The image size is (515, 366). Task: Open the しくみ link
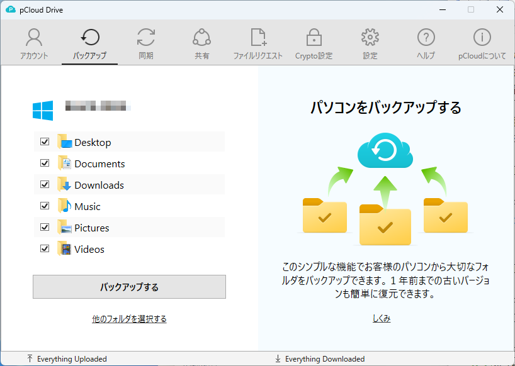382,319
